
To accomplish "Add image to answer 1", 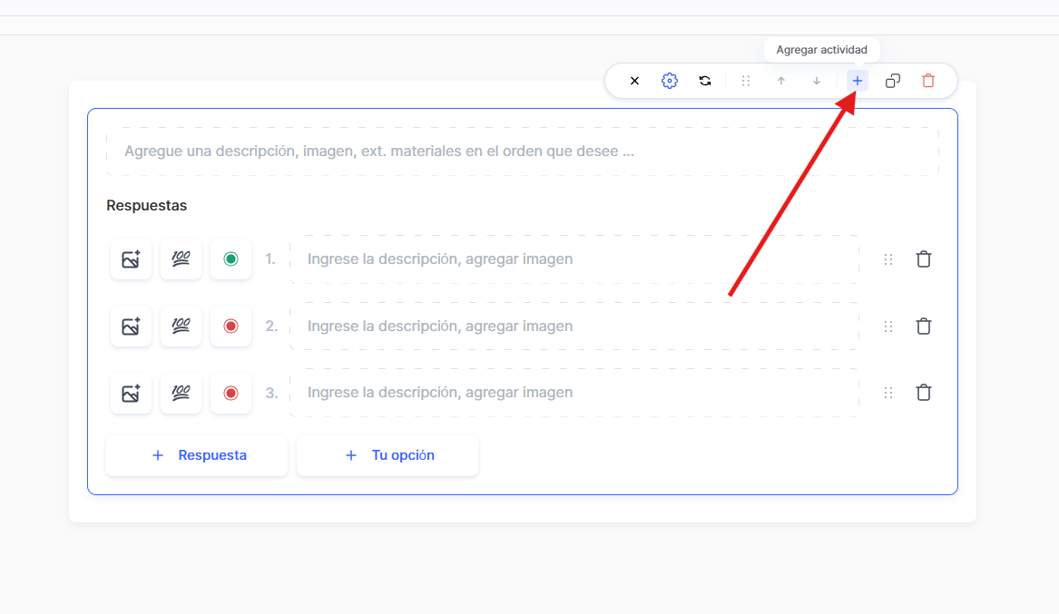I will [x=131, y=259].
